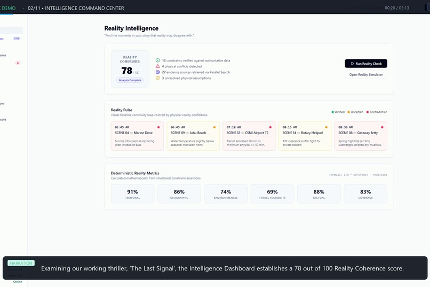Click the green checkmark icon beside 12 constraints
430x287 pixels.
(158, 60)
